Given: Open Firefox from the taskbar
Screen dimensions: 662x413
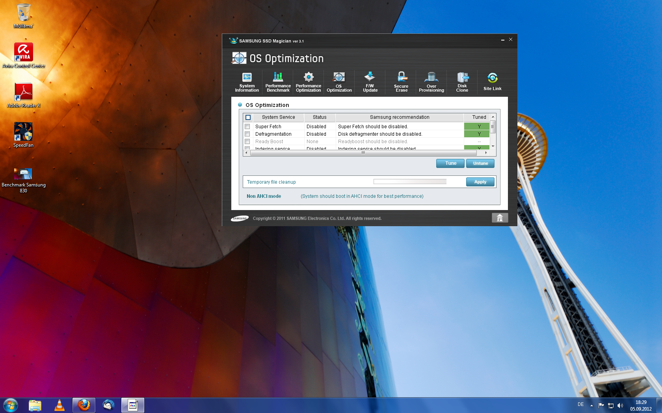Looking at the screenshot, I should pos(84,405).
